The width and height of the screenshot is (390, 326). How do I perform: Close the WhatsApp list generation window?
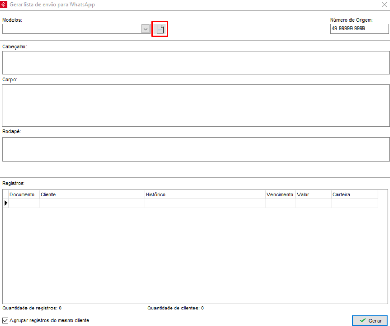(x=384, y=5)
